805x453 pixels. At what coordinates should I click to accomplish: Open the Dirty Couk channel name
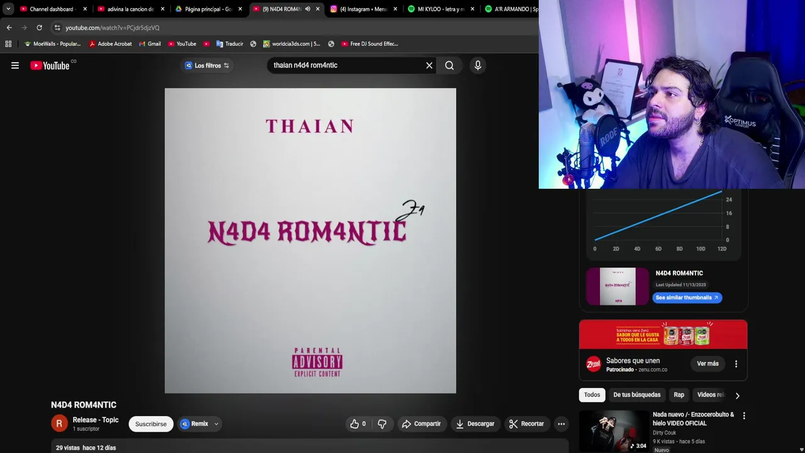click(664, 433)
